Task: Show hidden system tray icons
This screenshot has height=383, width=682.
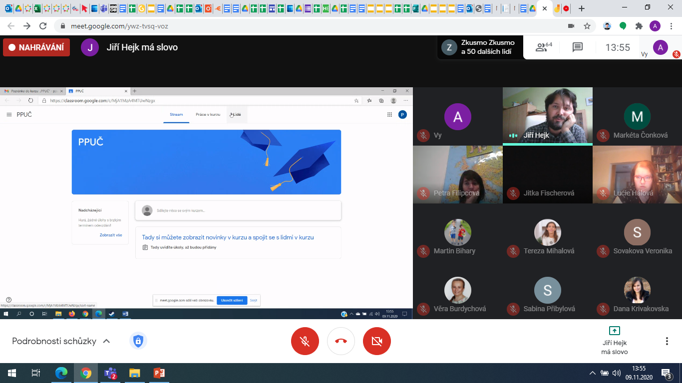Action: [x=593, y=373]
